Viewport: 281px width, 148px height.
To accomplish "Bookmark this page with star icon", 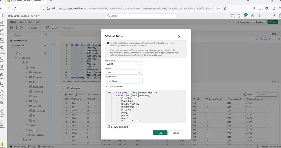I will tap(225, 8).
